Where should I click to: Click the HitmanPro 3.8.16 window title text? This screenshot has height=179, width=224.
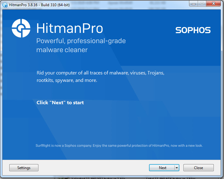[39, 5]
